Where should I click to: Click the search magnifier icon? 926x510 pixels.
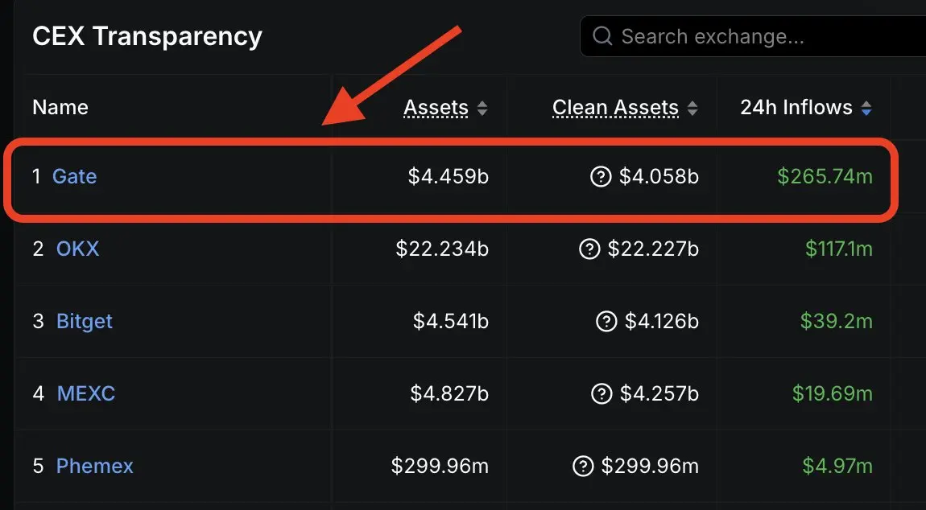point(602,36)
